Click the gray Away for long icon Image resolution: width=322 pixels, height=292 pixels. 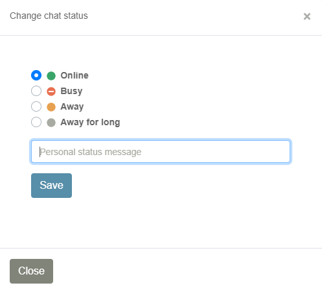pyautogui.click(x=51, y=123)
